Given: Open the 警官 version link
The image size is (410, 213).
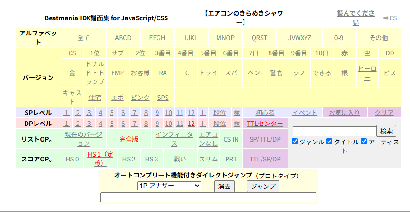Looking at the screenshot, I should click(x=276, y=73).
